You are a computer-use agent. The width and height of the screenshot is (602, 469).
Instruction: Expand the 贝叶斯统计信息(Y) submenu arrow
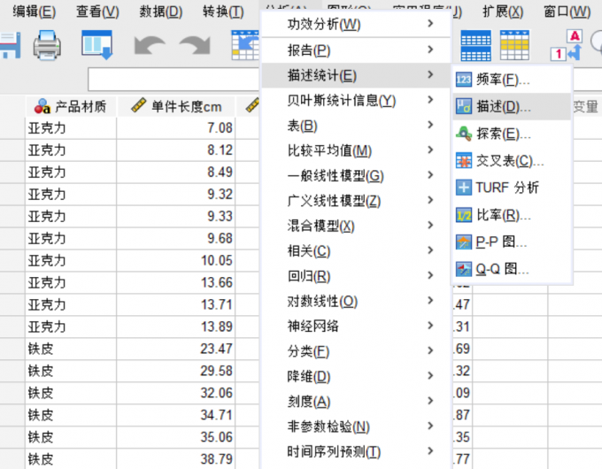coord(430,100)
